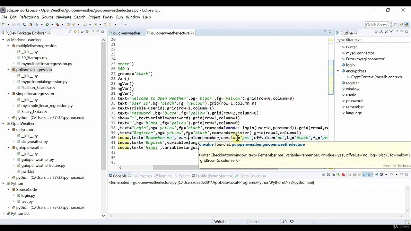Click the Open Perspective icon
The height and width of the screenshot is (231, 411).
(395, 25)
